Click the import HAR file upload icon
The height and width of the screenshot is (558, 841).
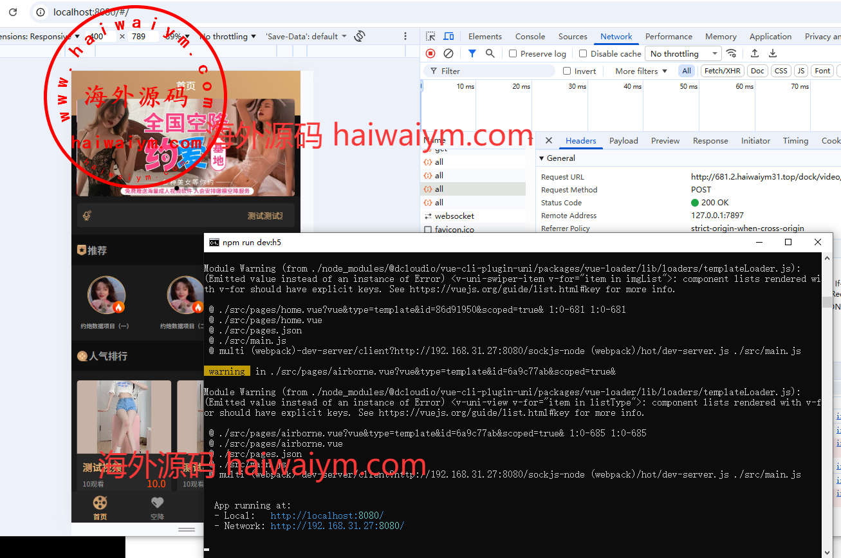(755, 53)
